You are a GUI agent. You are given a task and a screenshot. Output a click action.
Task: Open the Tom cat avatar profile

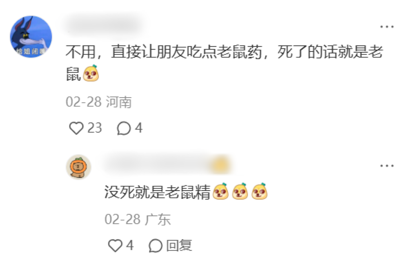[31, 36]
